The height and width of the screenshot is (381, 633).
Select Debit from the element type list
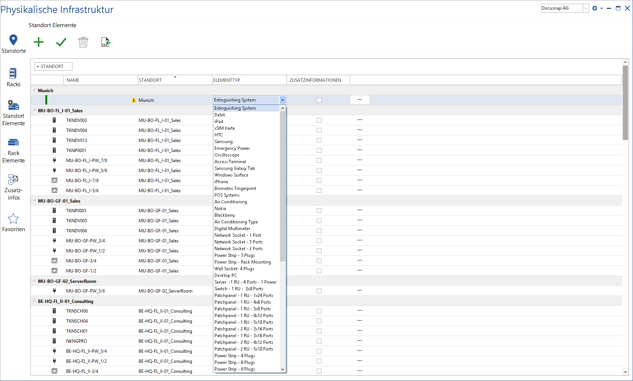click(246, 115)
